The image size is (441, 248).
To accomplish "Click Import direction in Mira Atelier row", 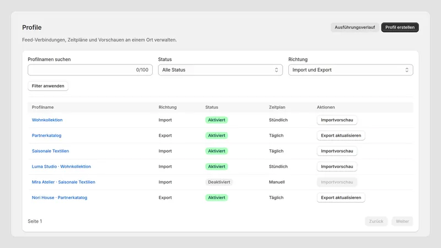I will pyautogui.click(x=165, y=182).
